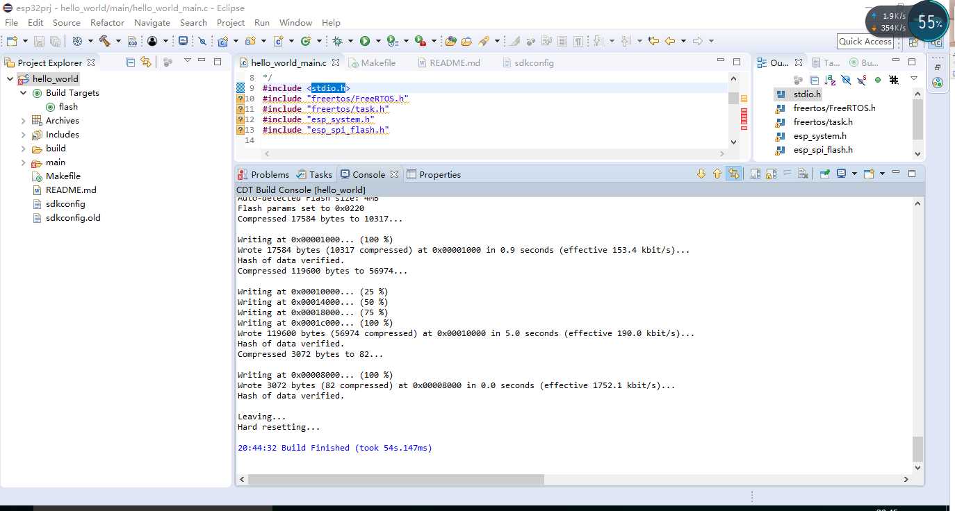This screenshot has width=955, height=511.
Task: Open the Window menu
Action: [x=295, y=22]
